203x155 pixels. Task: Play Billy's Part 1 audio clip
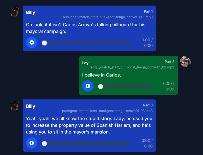click(32, 42)
